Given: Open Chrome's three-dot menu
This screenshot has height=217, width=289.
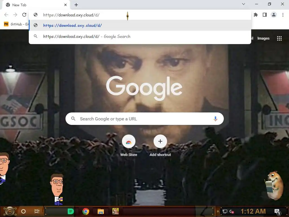Looking at the screenshot, I should click(x=283, y=15).
